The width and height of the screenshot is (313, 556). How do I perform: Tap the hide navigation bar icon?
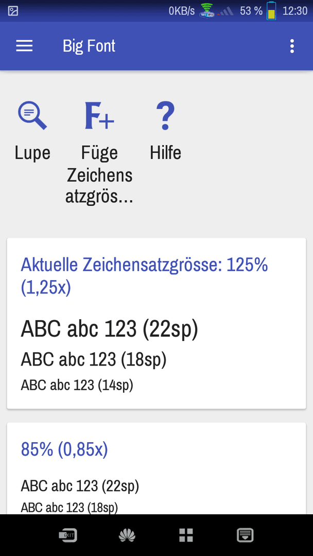click(245, 535)
